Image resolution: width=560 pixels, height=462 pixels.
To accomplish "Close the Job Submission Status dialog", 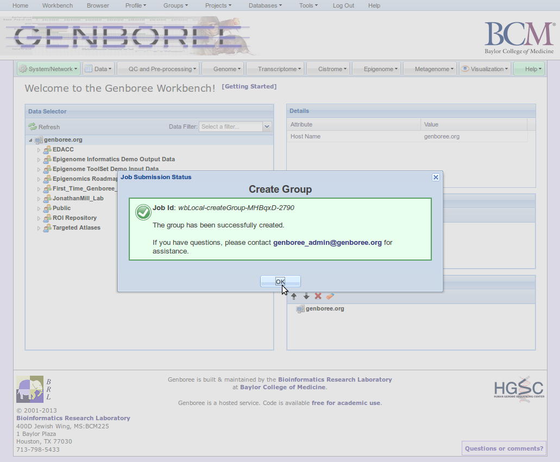I will (435, 177).
